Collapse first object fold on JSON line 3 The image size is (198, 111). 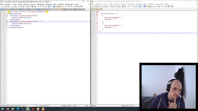[97, 16]
